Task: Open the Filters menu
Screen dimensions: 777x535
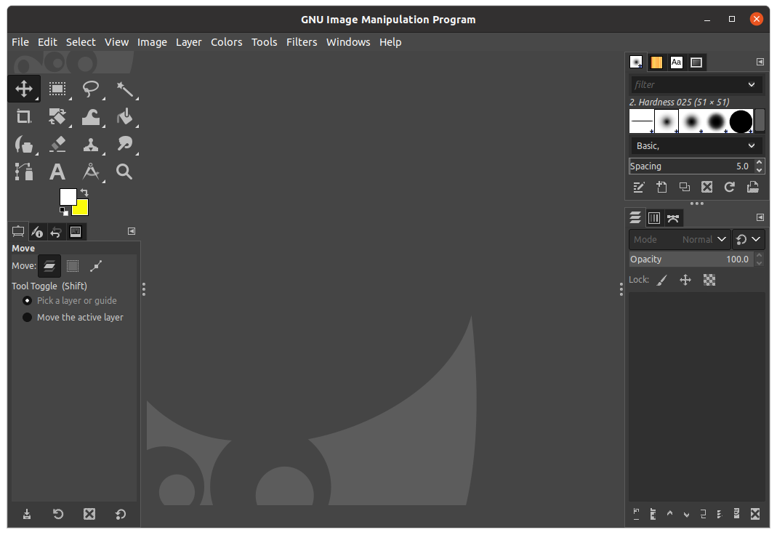Action: coord(302,42)
